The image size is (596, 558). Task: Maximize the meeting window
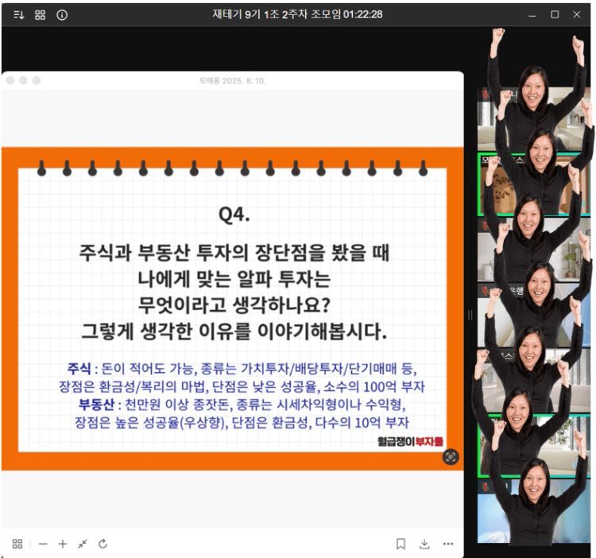click(555, 14)
